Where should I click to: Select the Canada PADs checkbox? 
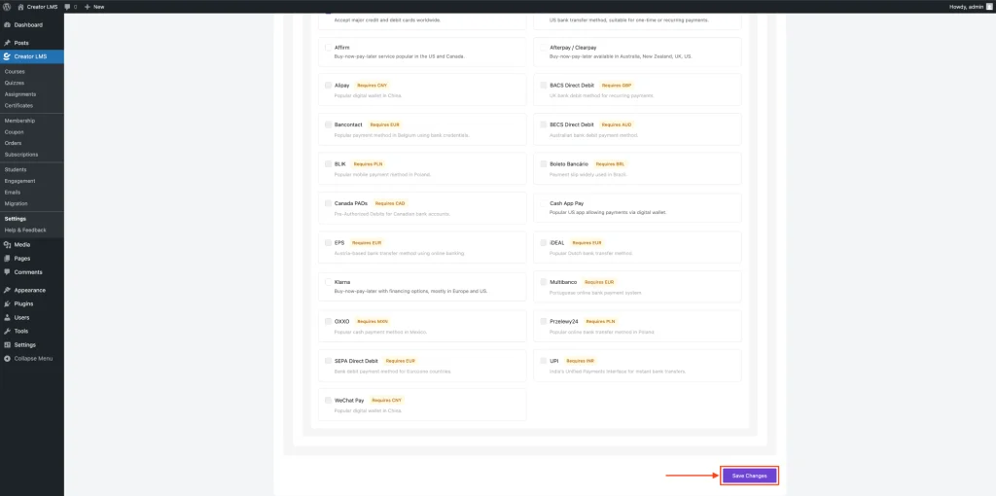(328, 203)
